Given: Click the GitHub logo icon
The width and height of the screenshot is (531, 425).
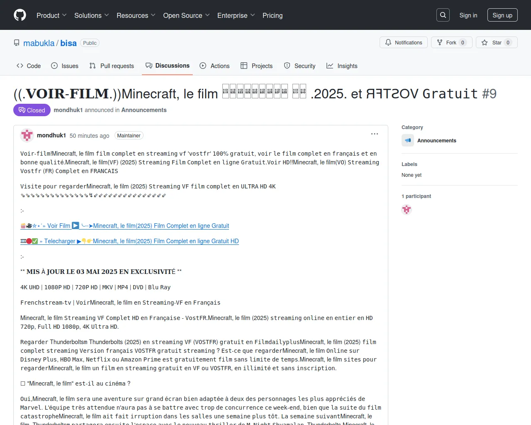Looking at the screenshot, I should [x=20, y=15].
